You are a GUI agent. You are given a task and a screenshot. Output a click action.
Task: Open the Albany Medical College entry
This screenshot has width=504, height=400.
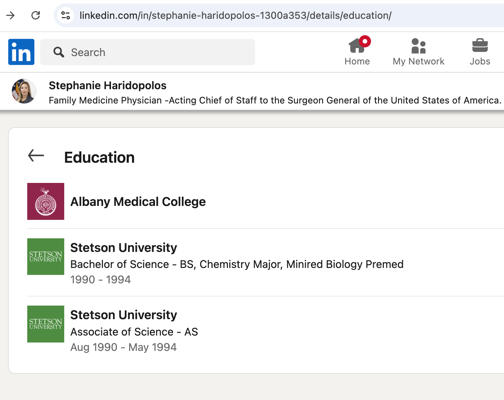click(x=138, y=202)
